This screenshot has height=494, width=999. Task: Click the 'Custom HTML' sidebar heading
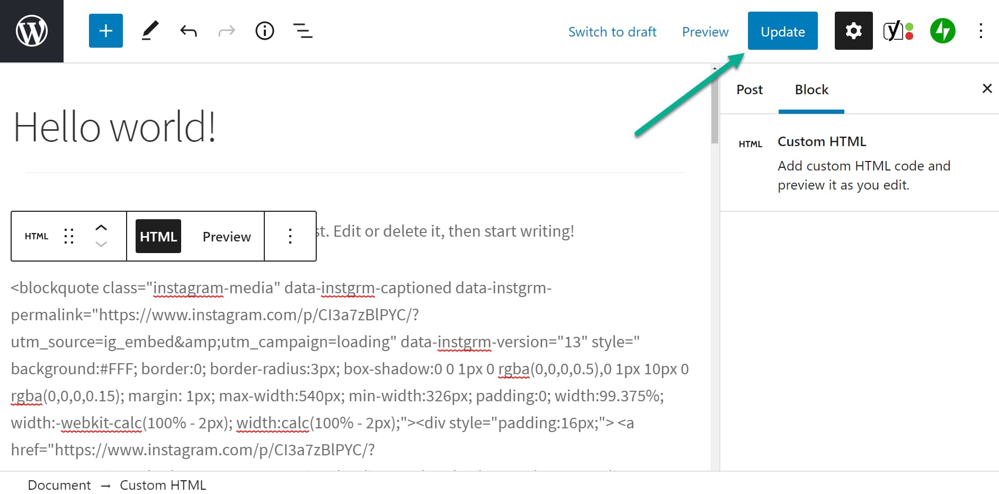(x=822, y=141)
